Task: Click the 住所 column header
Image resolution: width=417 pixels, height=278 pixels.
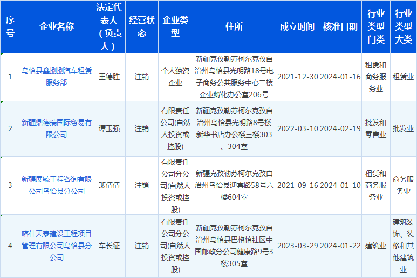Action: (x=234, y=26)
